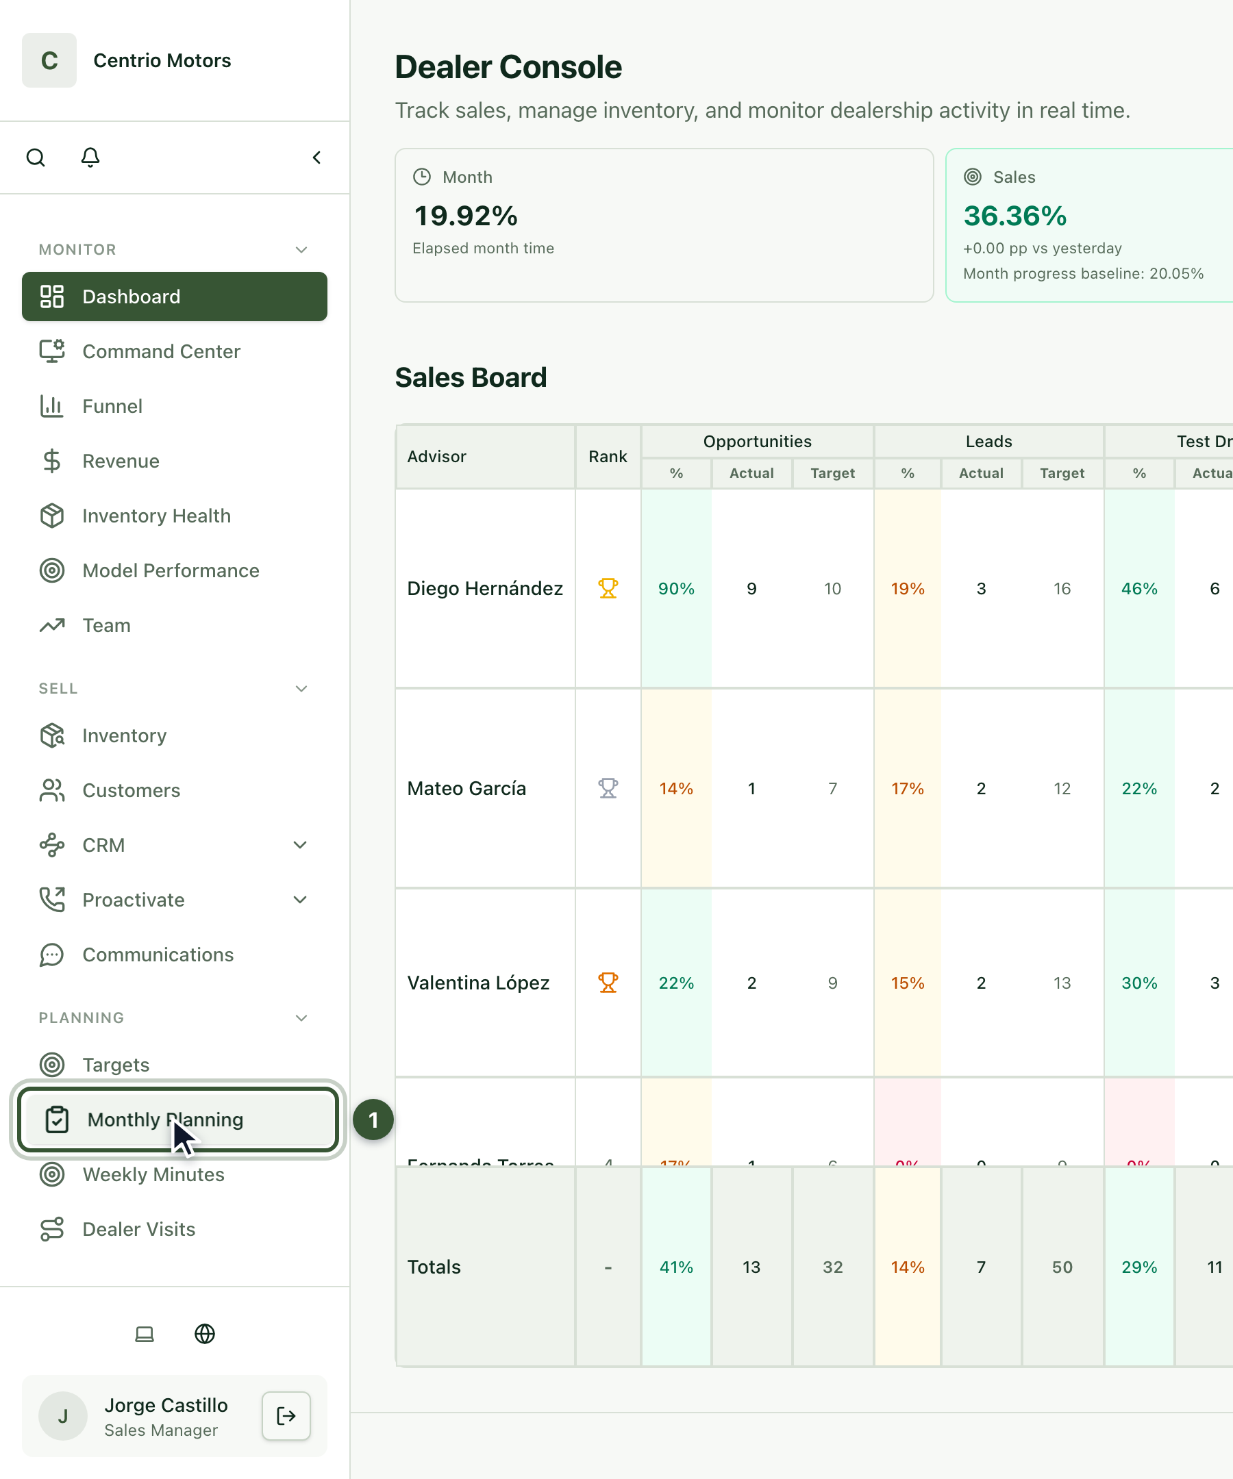Open the Customers page
This screenshot has width=1233, height=1479.
coord(175,790)
